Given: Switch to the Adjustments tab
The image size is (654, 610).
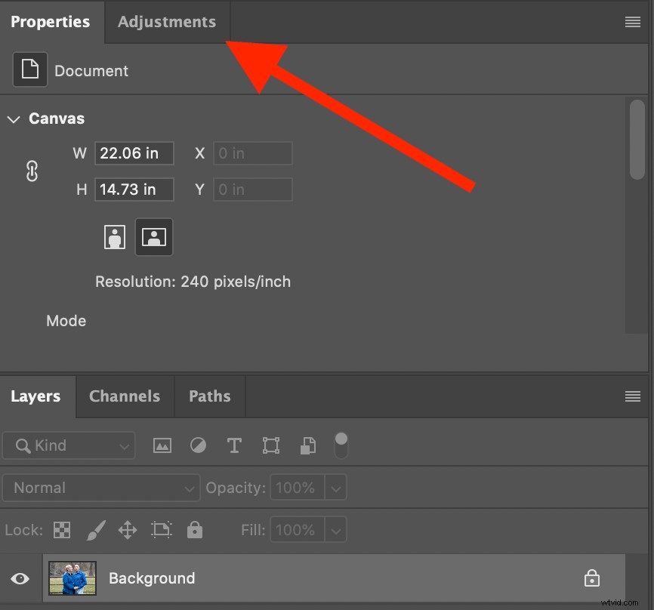Looking at the screenshot, I should coord(166,22).
